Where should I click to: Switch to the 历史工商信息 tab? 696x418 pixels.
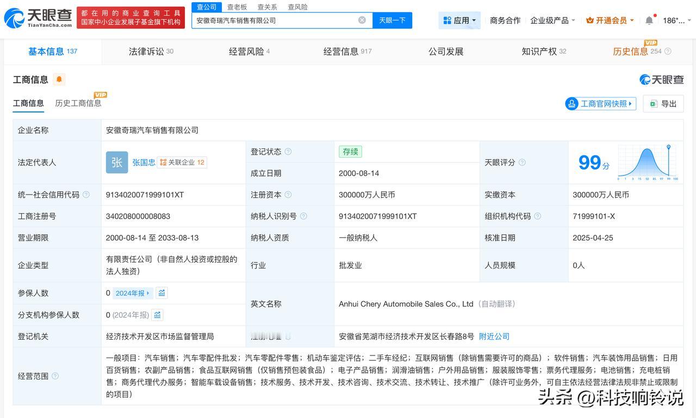click(78, 103)
